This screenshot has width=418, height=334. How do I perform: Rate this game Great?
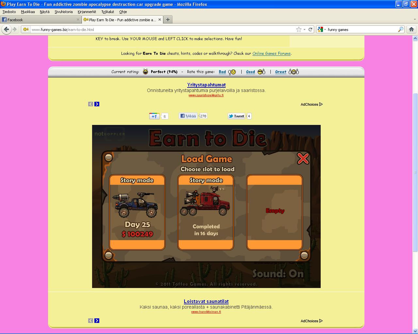coord(281,72)
